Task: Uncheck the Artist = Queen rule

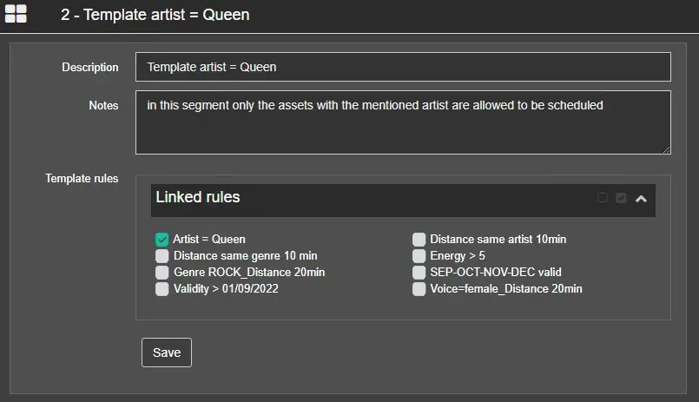Action: [162, 240]
